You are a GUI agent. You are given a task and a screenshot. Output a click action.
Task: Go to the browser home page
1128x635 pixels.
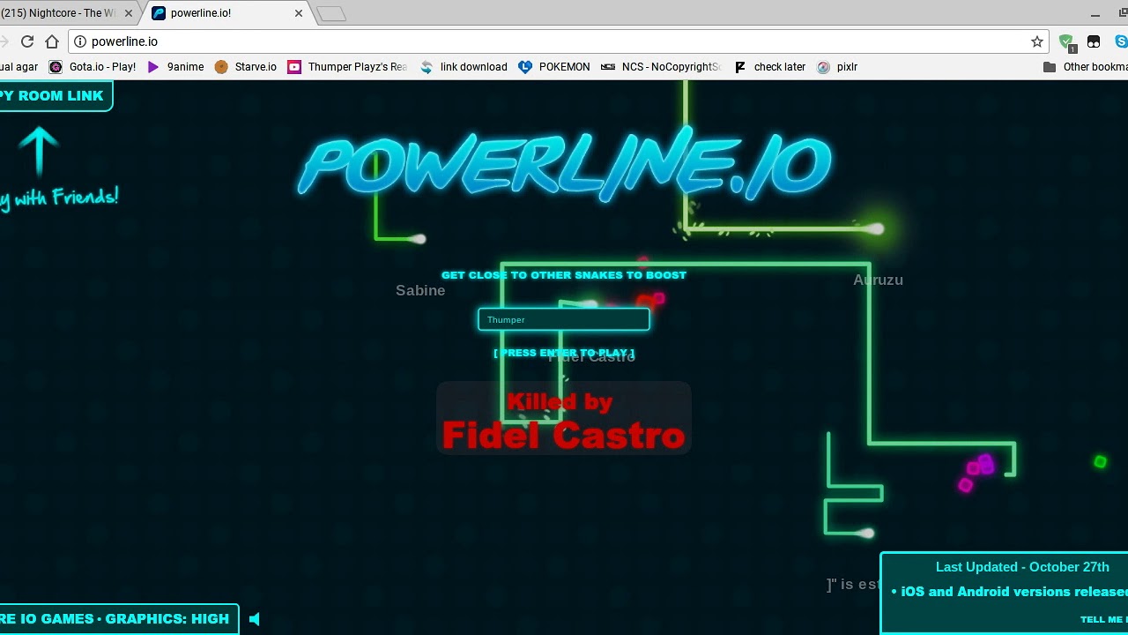(52, 41)
